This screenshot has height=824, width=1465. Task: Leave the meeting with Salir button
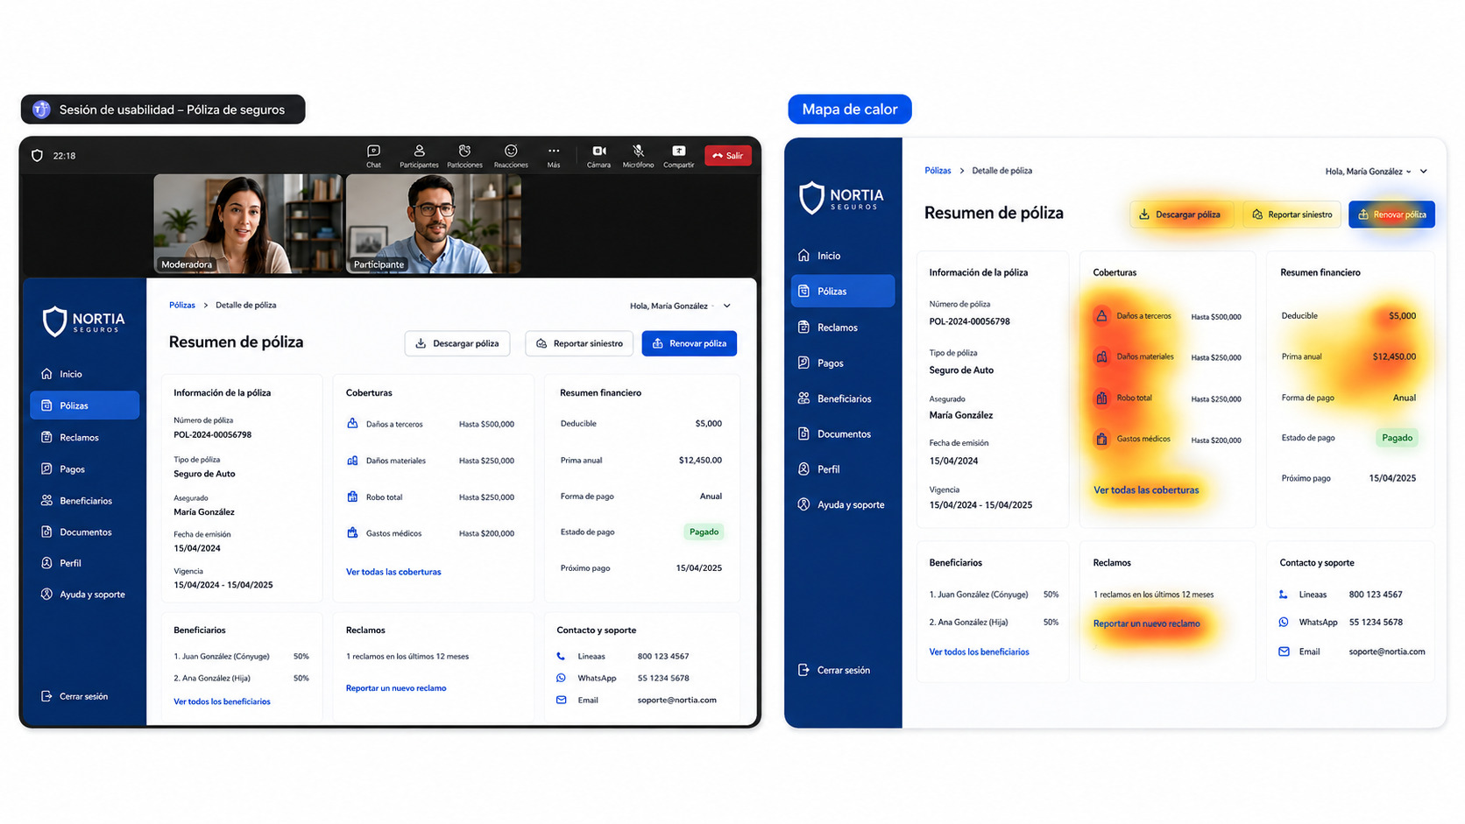coord(728,156)
